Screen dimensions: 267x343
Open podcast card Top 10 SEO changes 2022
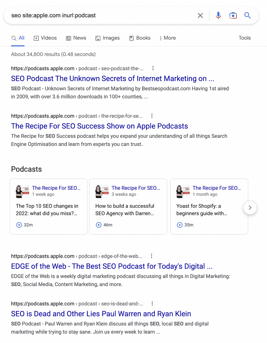[x=49, y=206]
